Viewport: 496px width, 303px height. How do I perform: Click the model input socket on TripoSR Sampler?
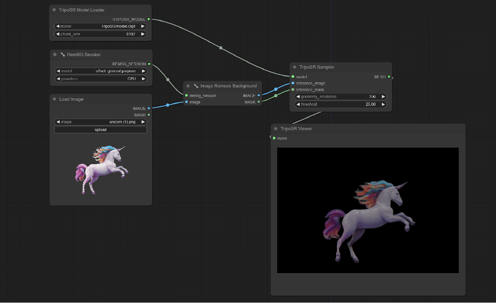[x=293, y=76]
